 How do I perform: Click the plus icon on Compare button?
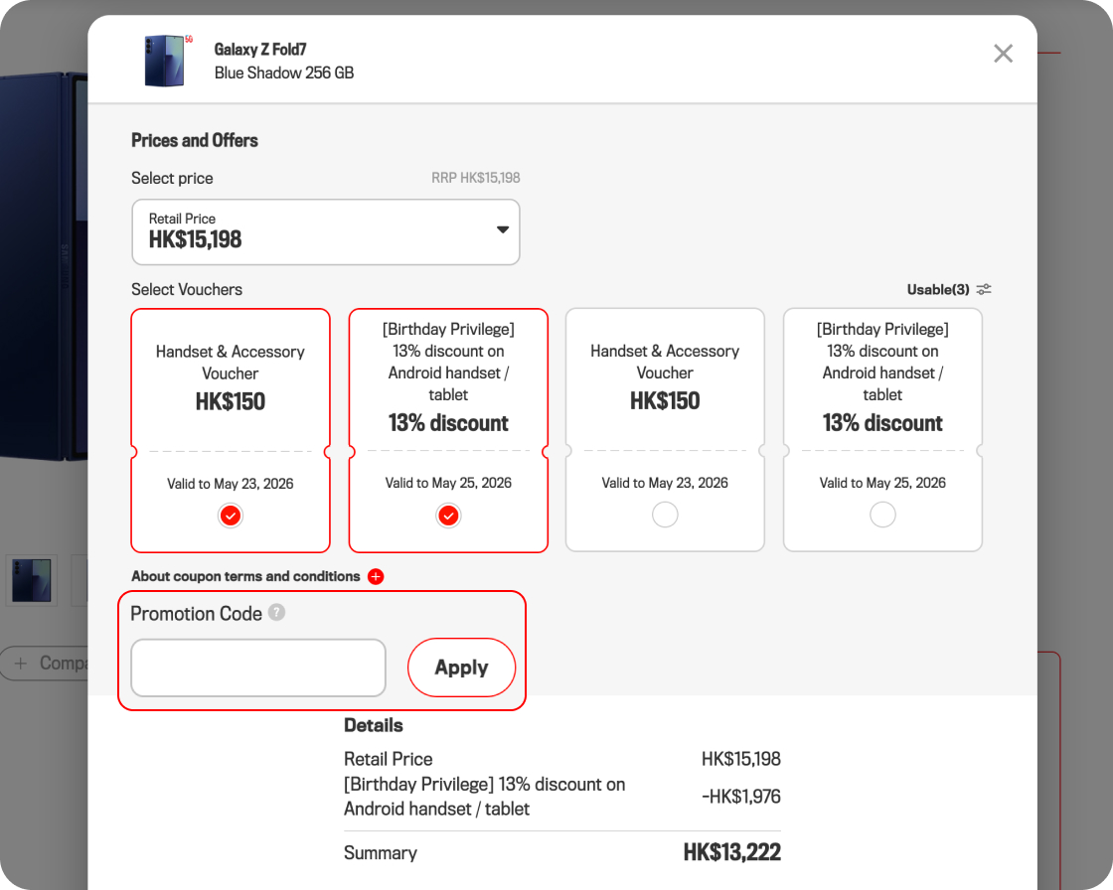[20, 663]
